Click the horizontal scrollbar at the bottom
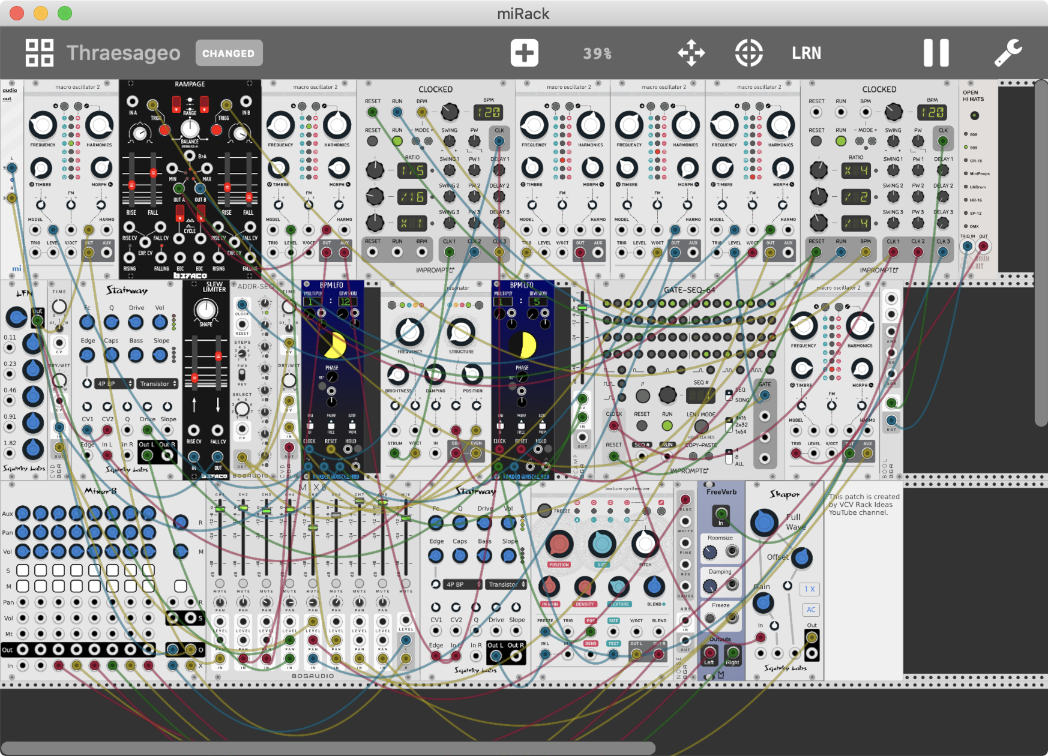 click(x=329, y=748)
